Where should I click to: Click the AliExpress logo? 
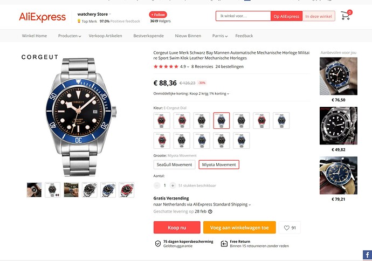pos(42,17)
